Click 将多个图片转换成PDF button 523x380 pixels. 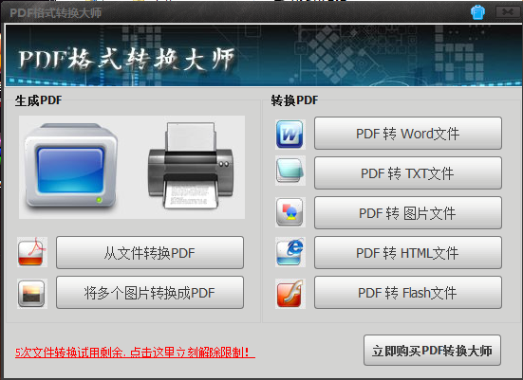pyautogui.click(x=150, y=293)
